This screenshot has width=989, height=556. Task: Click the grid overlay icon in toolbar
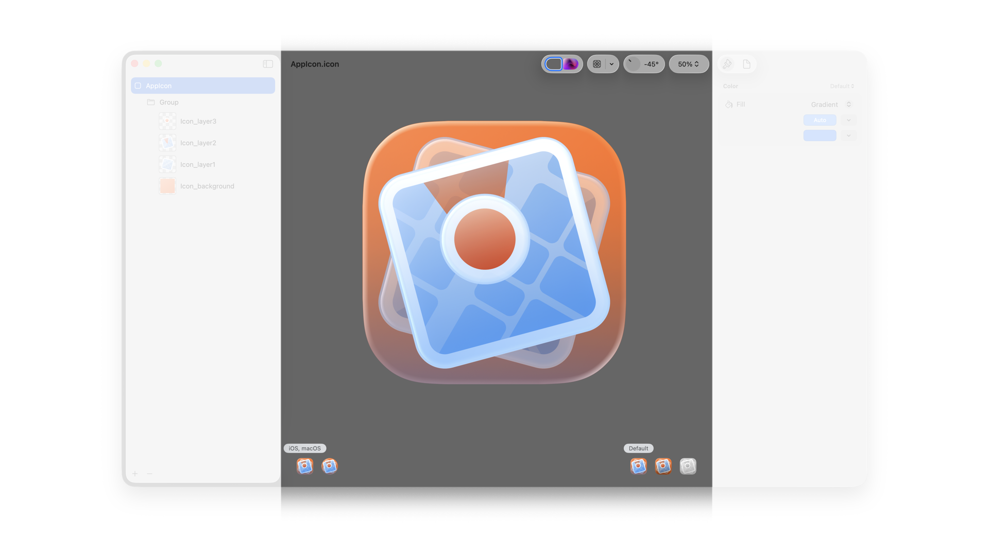tap(596, 64)
